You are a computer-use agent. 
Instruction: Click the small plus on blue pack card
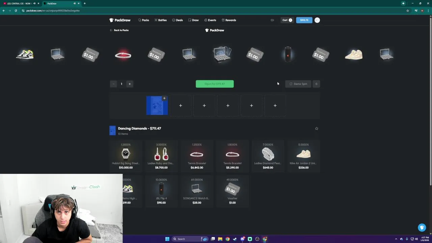coord(164,99)
